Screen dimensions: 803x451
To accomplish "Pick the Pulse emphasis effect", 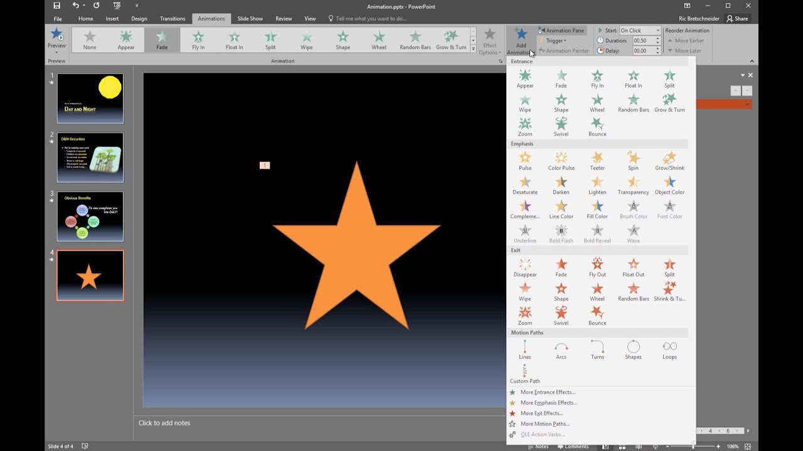I will point(525,161).
